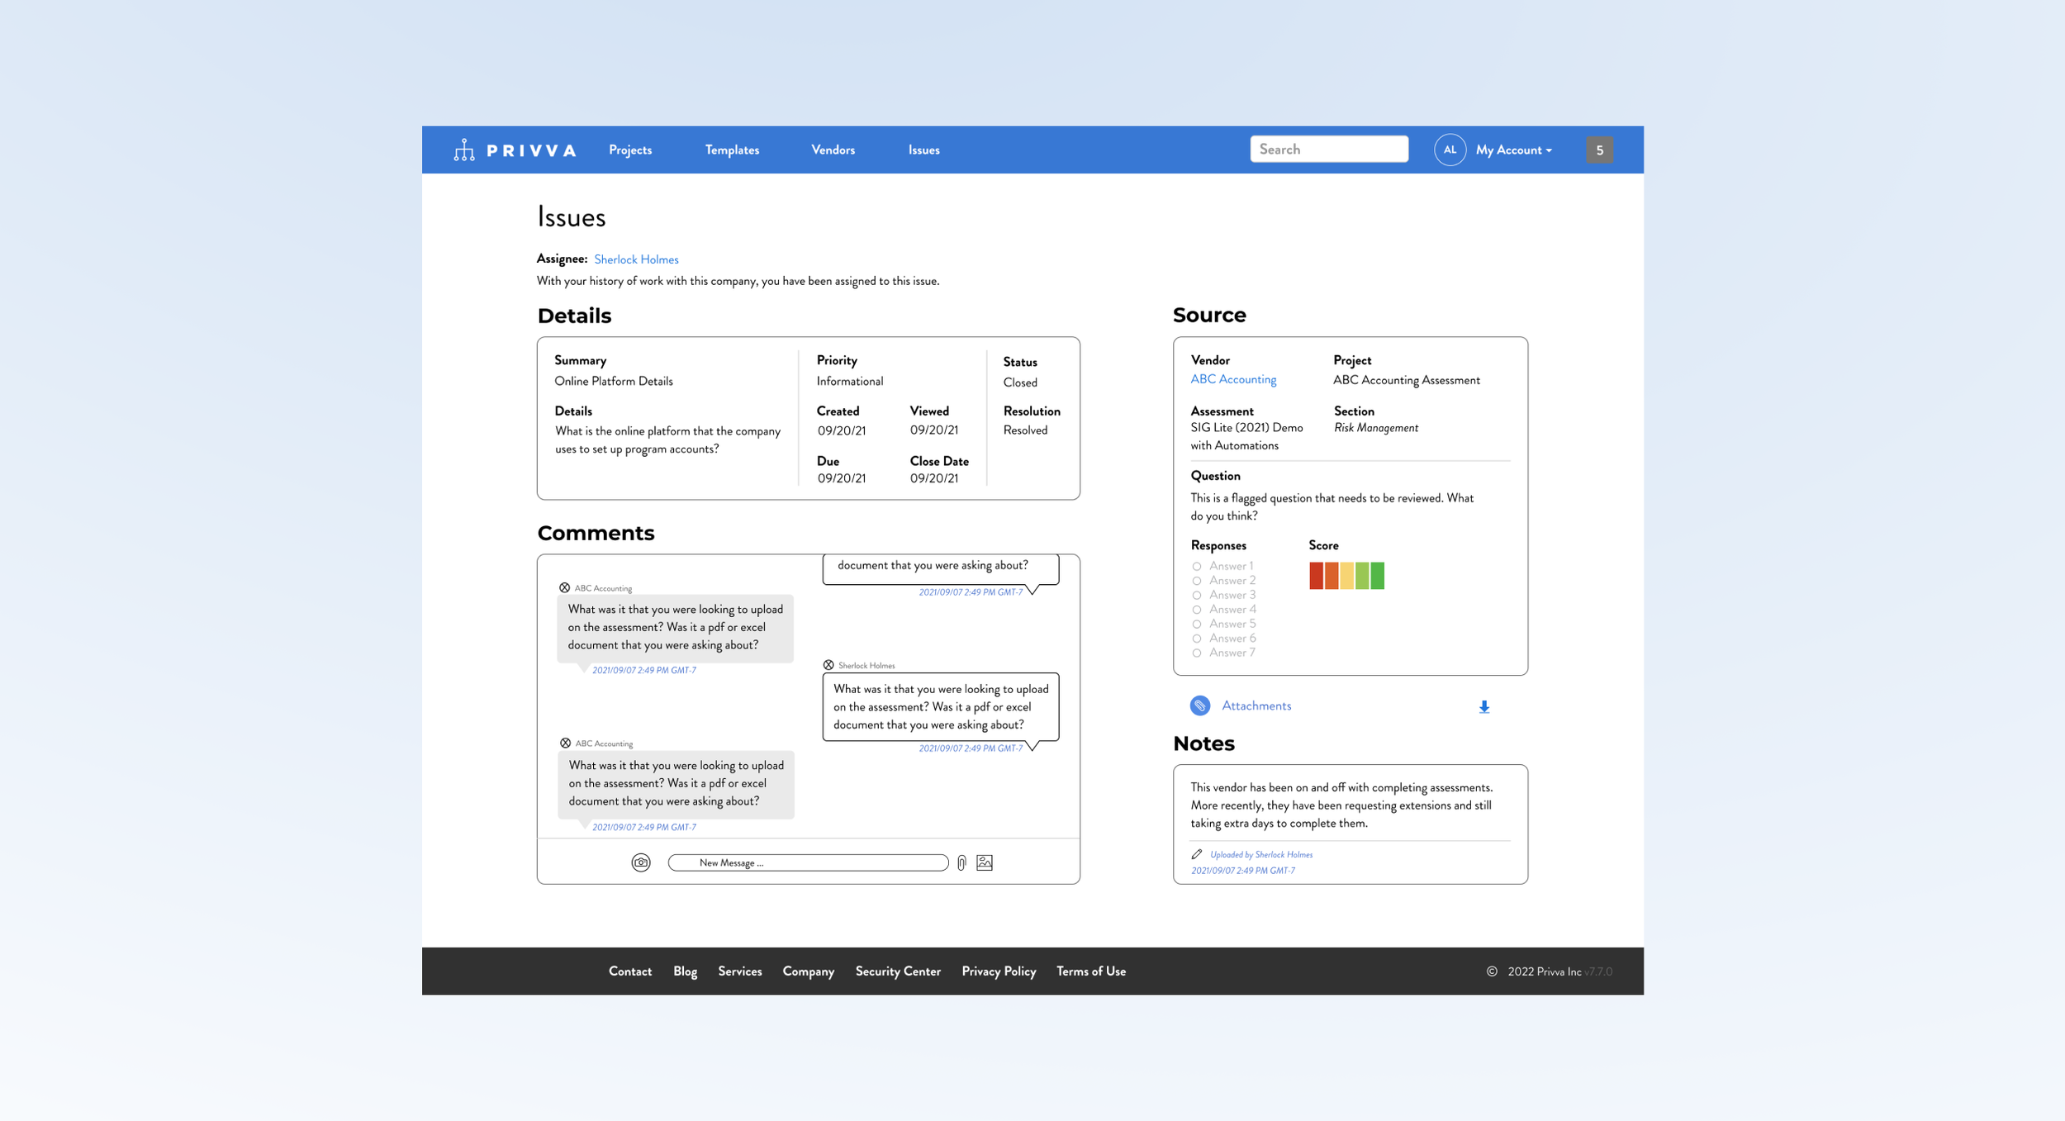The image size is (2065, 1121).
Task: Click the red score color block
Action: (x=1316, y=575)
